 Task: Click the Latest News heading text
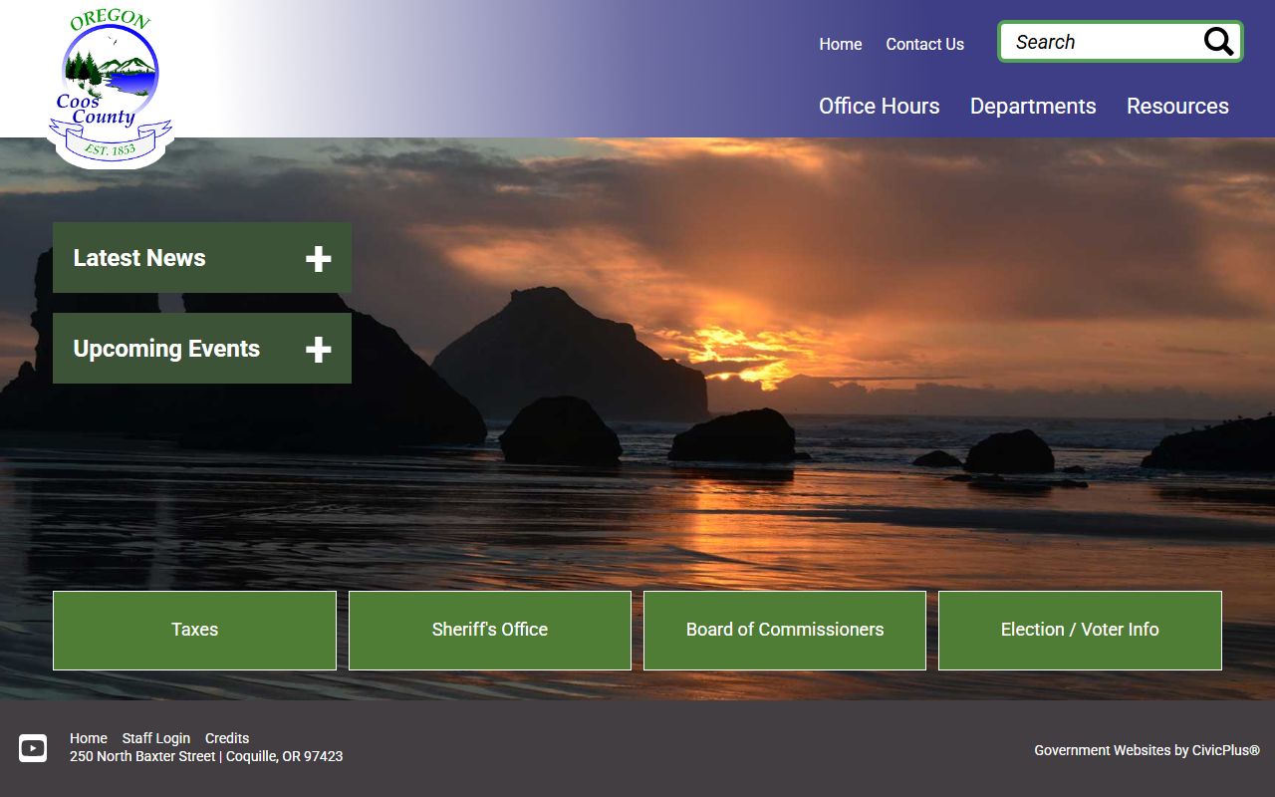pos(139,258)
